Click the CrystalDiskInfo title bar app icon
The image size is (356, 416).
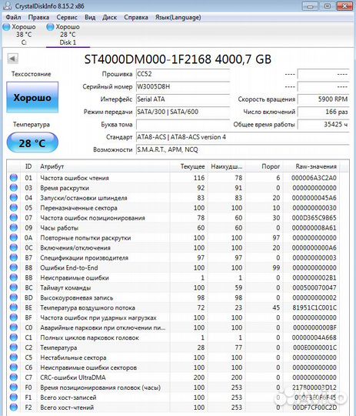pos(8,5)
